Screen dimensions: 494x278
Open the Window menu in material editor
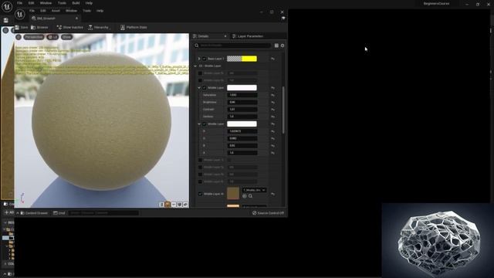point(72,11)
